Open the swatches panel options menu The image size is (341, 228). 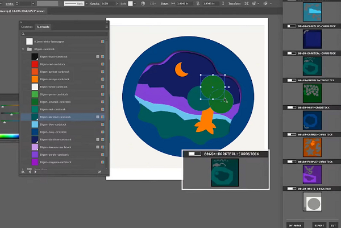tap(106, 26)
